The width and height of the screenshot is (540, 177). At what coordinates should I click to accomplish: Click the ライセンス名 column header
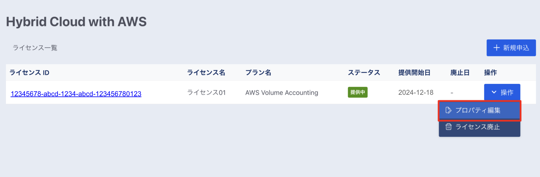(206, 73)
